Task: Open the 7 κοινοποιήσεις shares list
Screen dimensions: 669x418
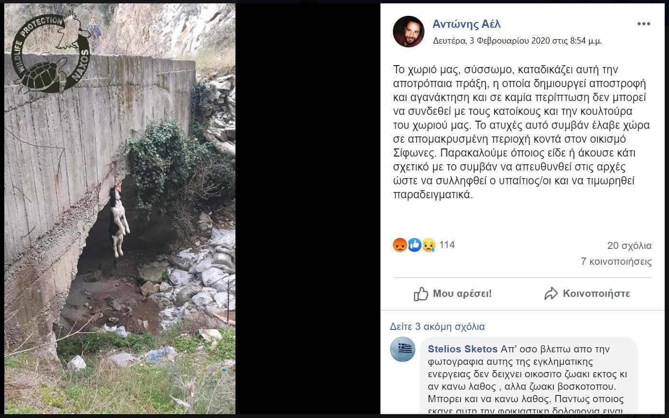Action: [x=616, y=261]
